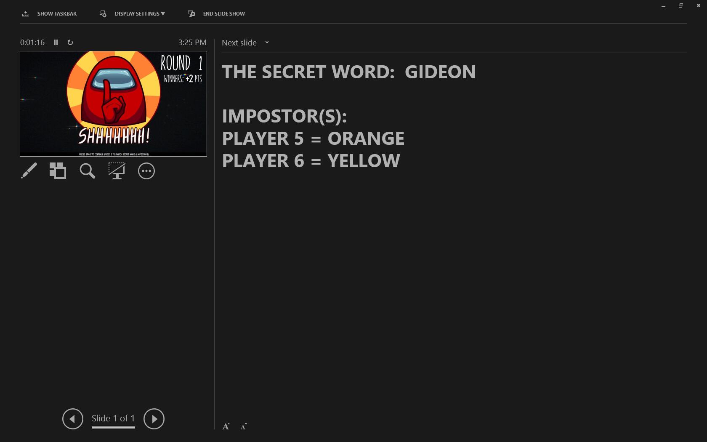Image resolution: width=707 pixels, height=442 pixels.
Task: Select the Zoom into slide magnifier
Action: [x=88, y=171]
